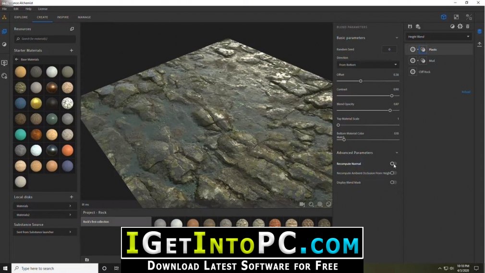Collapse the Basic parameters section

coord(397,38)
